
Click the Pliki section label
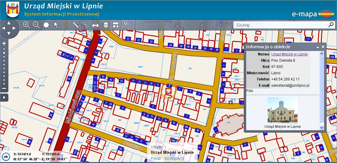coord(249,91)
